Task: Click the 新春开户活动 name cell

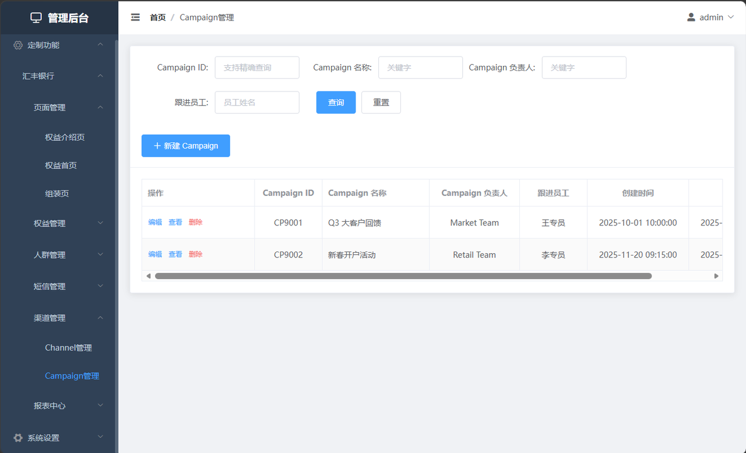Action: click(376, 254)
